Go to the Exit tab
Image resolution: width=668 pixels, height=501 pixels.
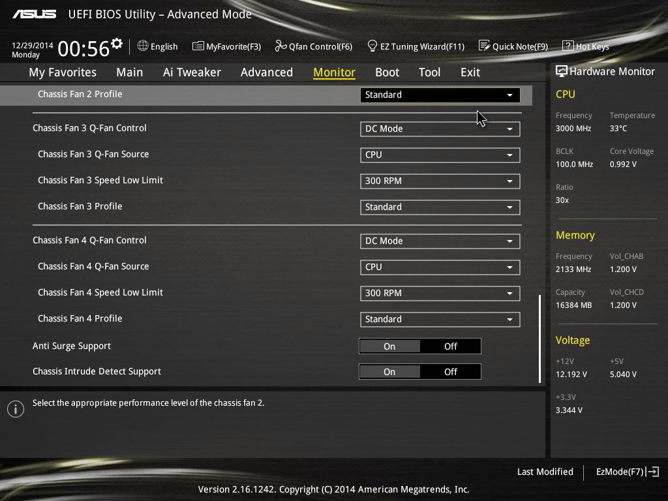pyautogui.click(x=470, y=72)
